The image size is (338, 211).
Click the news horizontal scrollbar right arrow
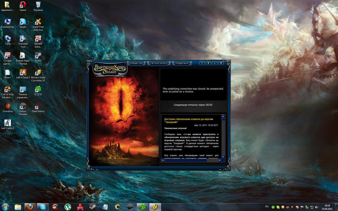click(220, 160)
